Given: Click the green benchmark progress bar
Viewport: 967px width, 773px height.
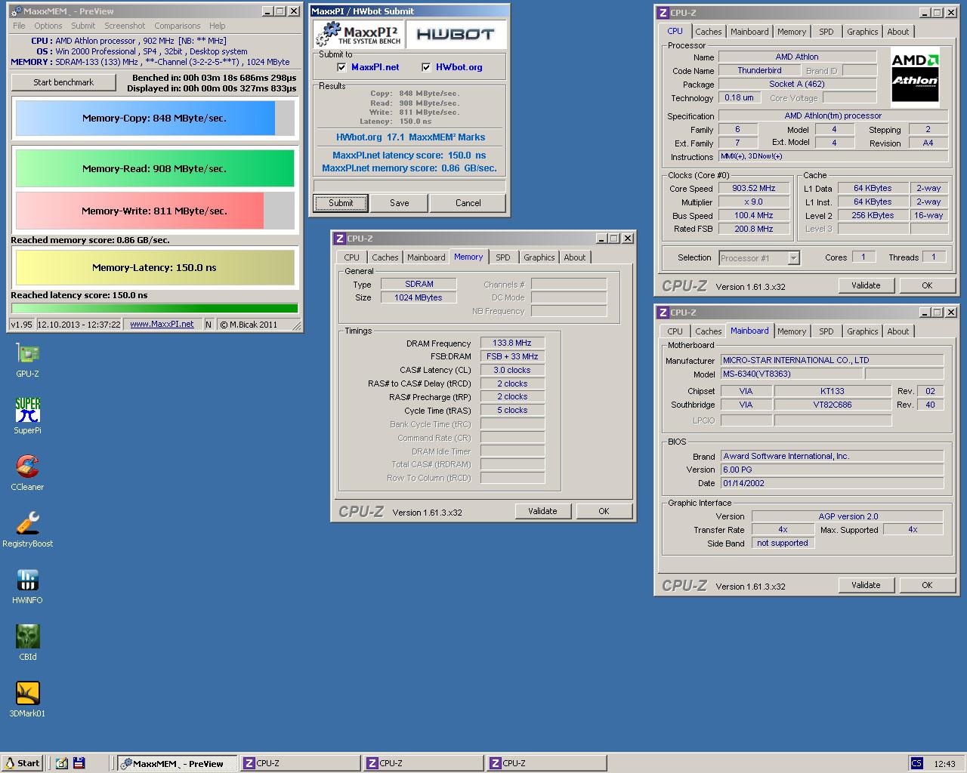Looking at the screenshot, I should tap(155, 308).
